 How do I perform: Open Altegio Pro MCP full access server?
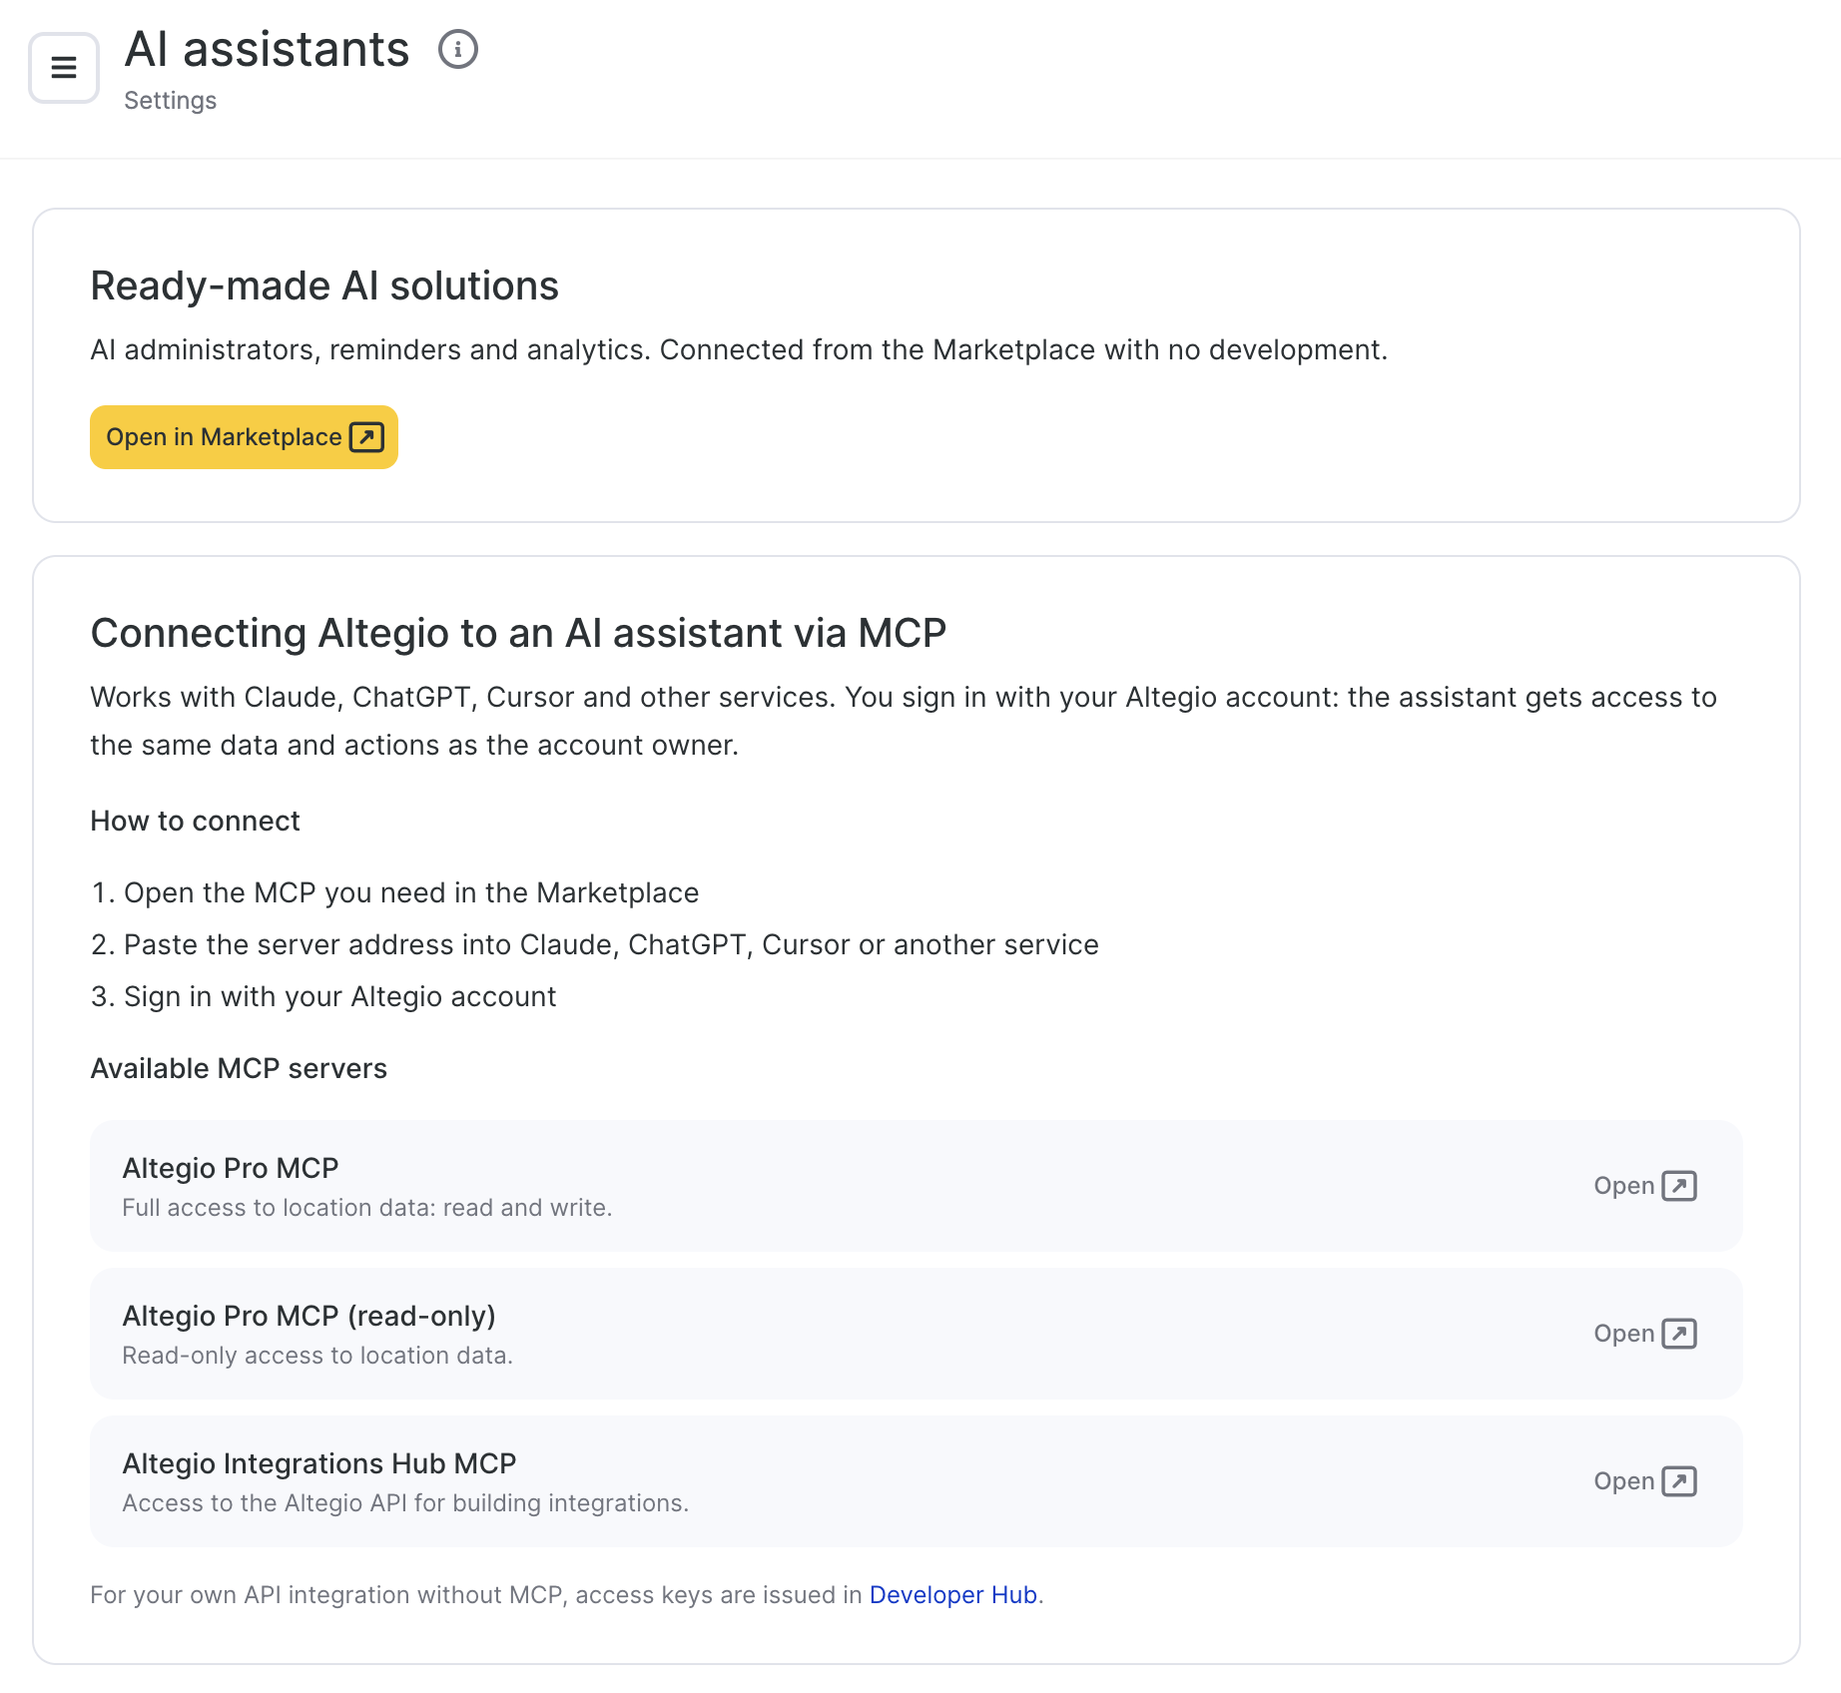[x=1644, y=1186]
